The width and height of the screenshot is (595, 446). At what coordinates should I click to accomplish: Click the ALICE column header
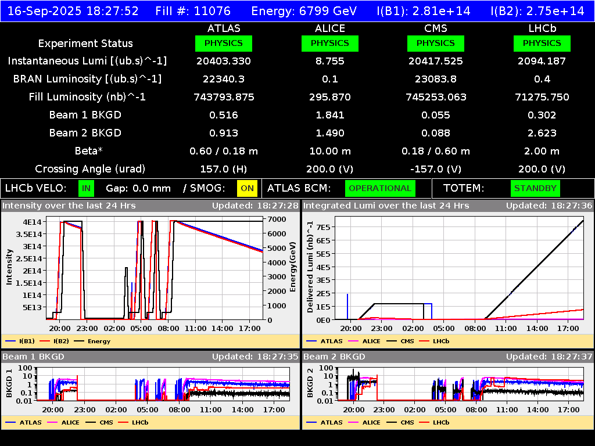click(x=330, y=28)
